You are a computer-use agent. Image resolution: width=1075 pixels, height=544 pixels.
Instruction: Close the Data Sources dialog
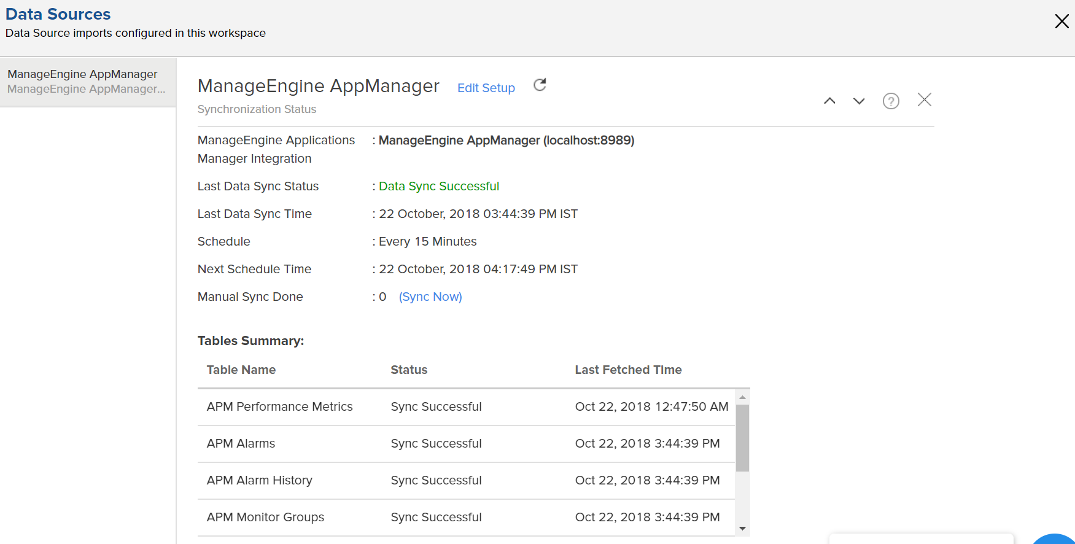[x=1061, y=21]
